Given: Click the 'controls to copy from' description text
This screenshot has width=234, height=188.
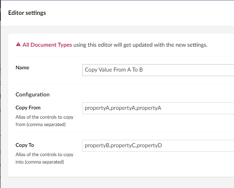Looking at the screenshot, I should [44, 121].
